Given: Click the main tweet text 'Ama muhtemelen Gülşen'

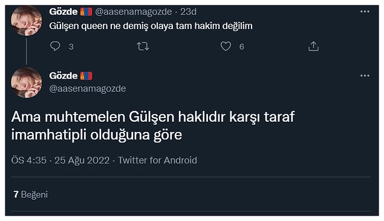Looking at the screenshot, I should [x=153, y=126].
